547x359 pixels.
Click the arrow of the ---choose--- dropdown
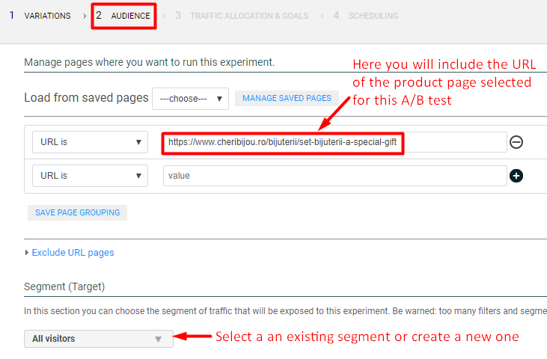point(219,99)
